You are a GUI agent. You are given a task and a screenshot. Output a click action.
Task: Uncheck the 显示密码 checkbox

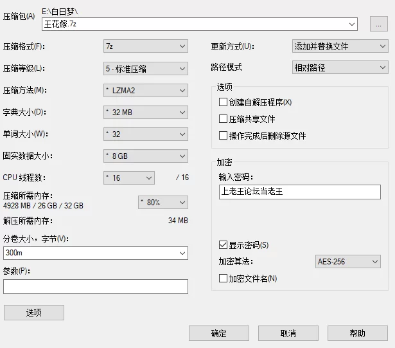point(223,245)
